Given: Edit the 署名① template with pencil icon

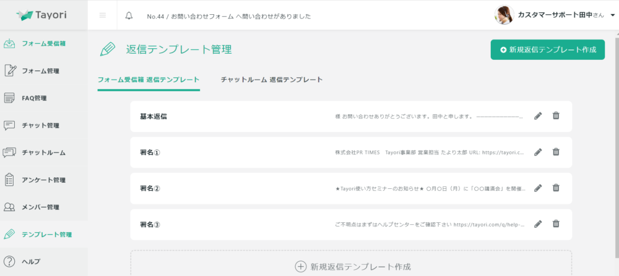Looking at the screenshot, I should [x=538, y=152].
